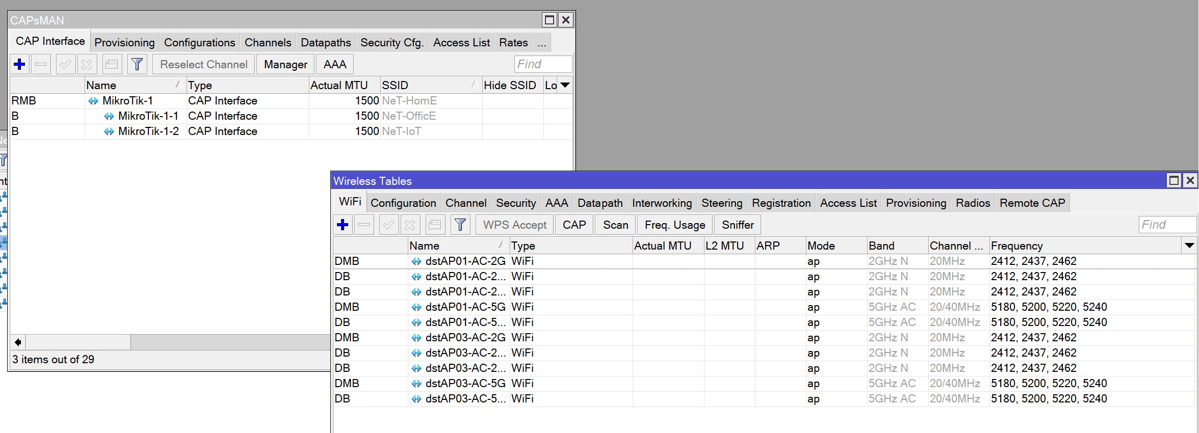Open Remote CAP tab in Wireless Tables
1199x433 pixels.
pyautogui.click(x=1032, y=203)
